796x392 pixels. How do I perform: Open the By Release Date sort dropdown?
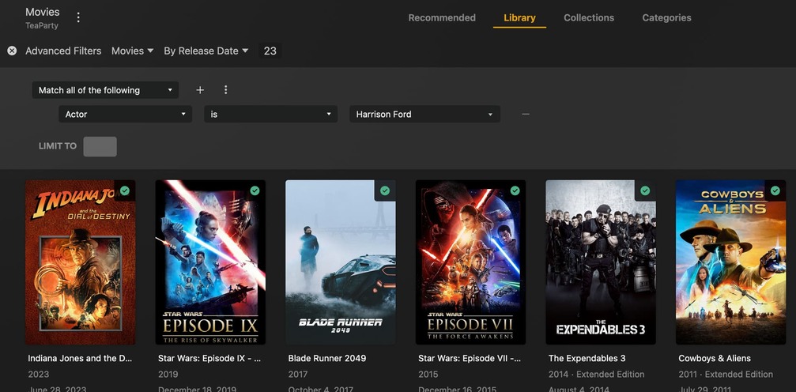coord(206,51)
